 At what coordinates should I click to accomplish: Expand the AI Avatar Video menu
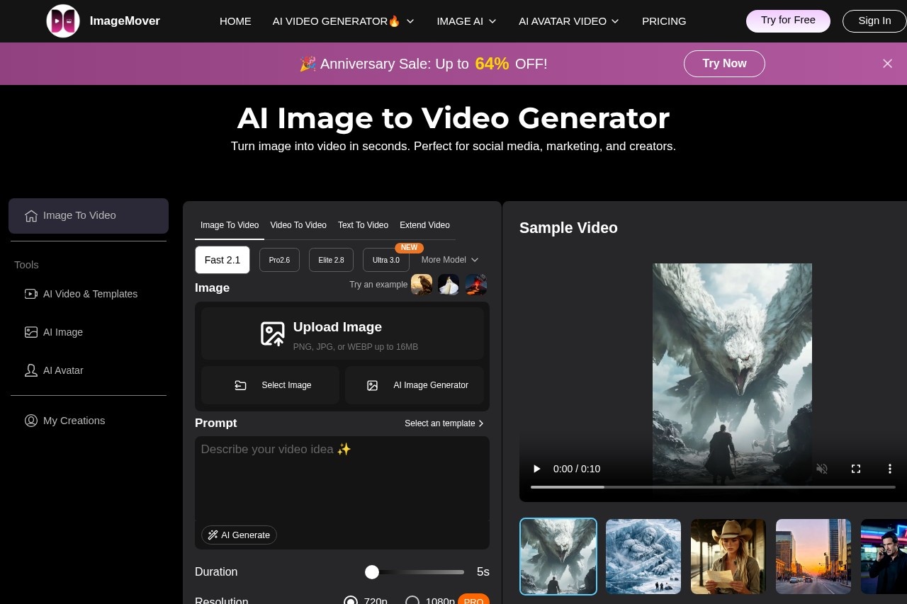pyautogui.click(x=569, y=21)
